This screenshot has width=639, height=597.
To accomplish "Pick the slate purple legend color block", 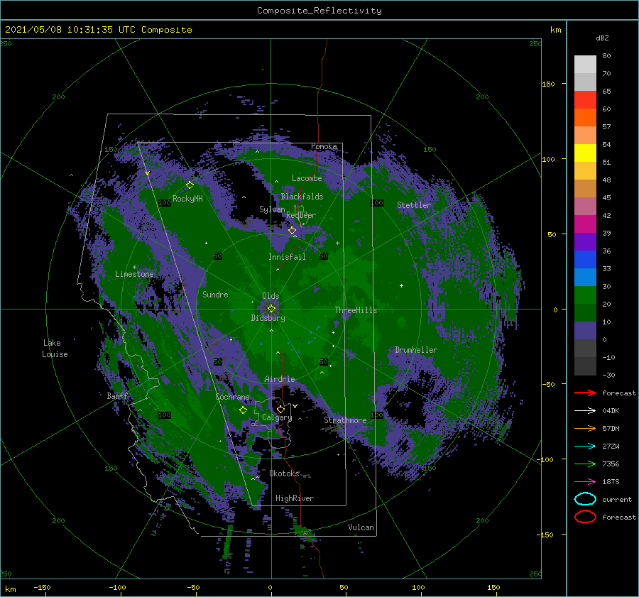I will tap(585, 331).
